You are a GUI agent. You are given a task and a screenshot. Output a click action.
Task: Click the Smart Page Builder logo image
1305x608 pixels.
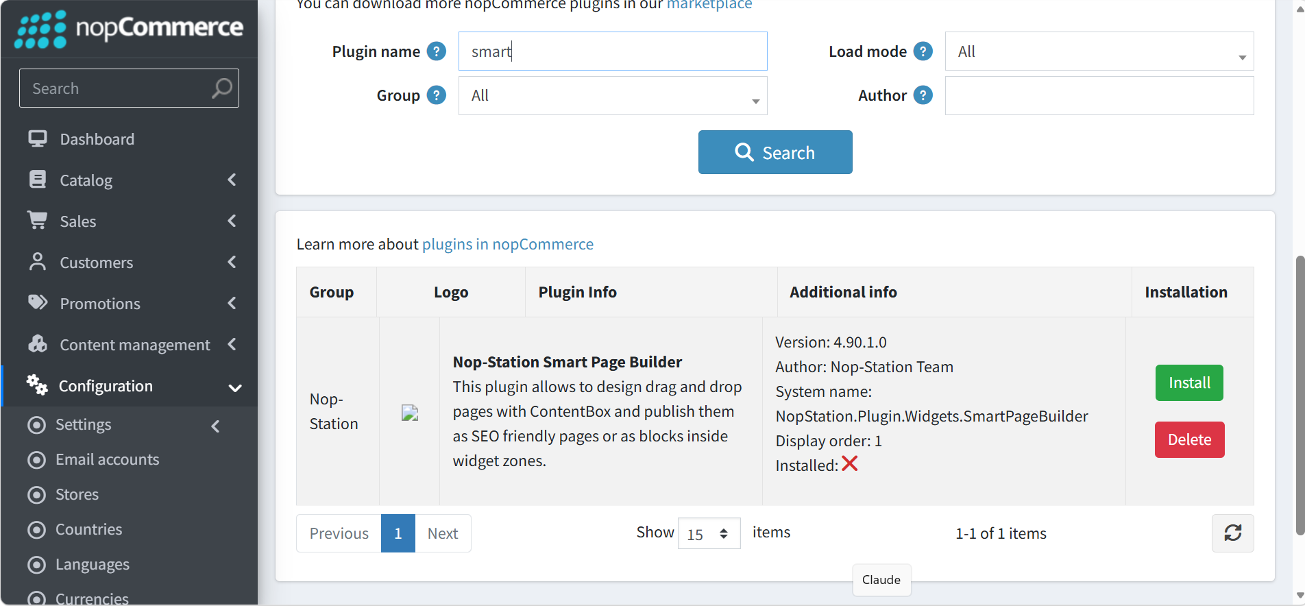(410, 413)
